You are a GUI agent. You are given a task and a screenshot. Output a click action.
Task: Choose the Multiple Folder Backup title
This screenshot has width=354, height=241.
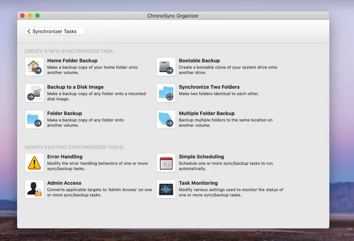coord(207,113)
